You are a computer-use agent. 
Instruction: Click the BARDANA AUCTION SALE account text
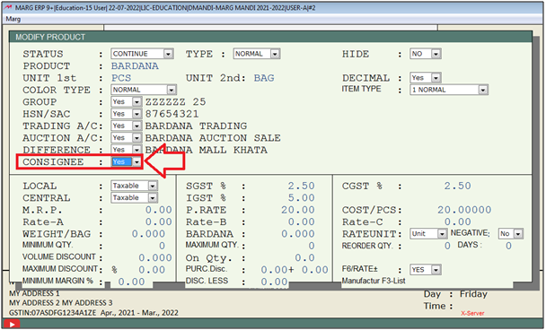[x=213, y=138]
